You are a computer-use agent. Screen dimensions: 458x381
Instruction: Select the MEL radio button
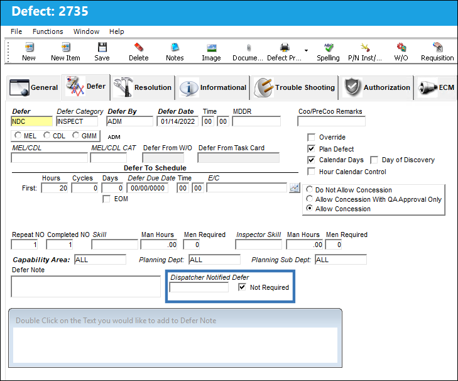18,135
